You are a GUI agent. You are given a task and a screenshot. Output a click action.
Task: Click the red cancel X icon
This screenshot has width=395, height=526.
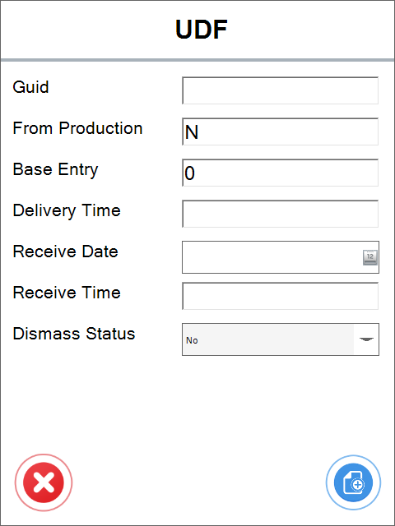point(44,482)
